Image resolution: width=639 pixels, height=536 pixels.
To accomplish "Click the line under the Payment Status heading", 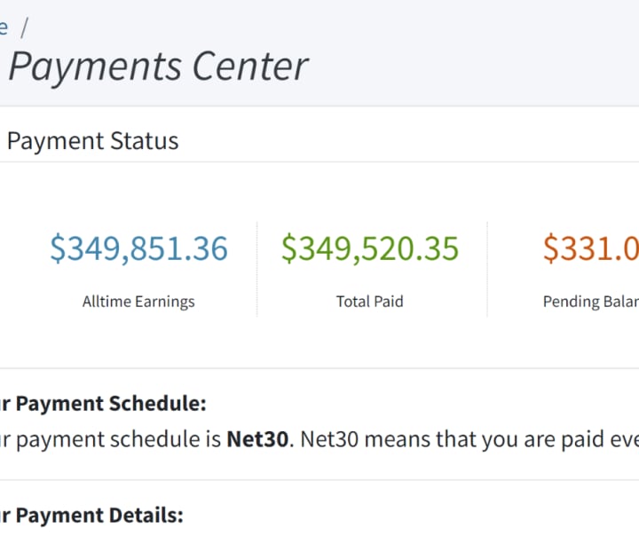I will (x=319, y=162).
